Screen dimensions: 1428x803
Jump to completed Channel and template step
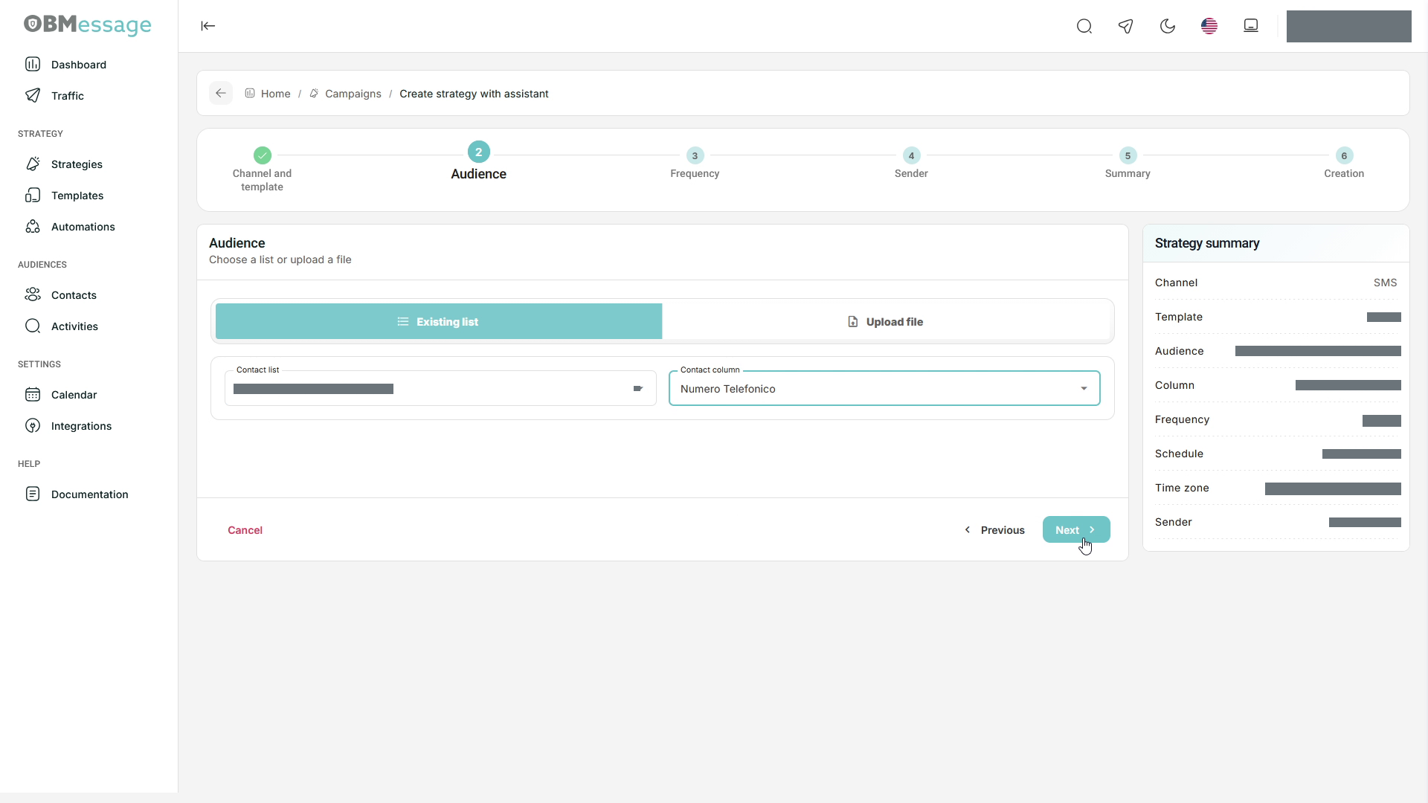coord(263,170)
